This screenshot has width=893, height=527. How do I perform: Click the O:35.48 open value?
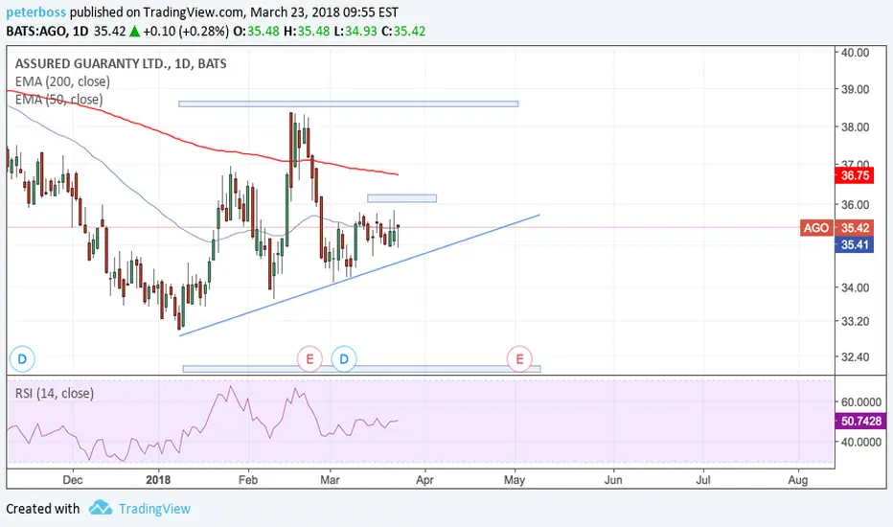tap(256, 32)
